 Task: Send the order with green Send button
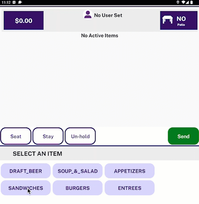pyautogui.click(x=183, y=136)
